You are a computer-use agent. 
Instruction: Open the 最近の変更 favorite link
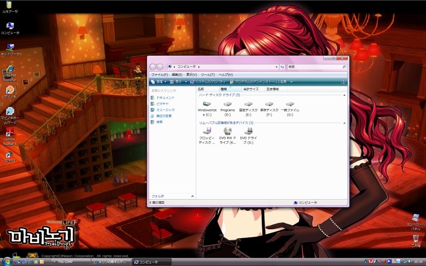161,116
